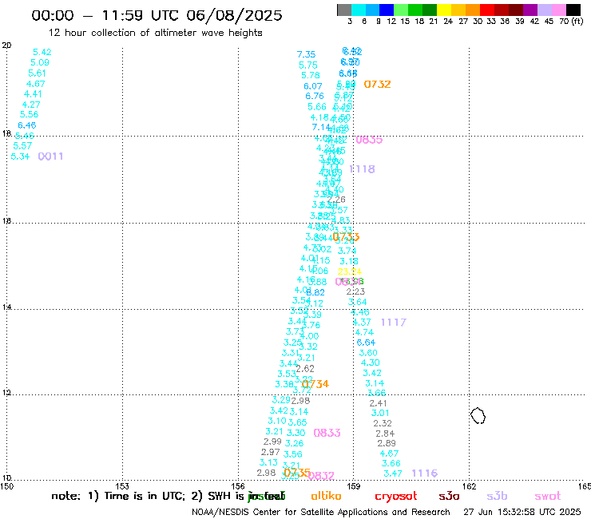Choose the light green legend swatch
Viewport: 591px width, 519px height.
[x=401, y=10]
